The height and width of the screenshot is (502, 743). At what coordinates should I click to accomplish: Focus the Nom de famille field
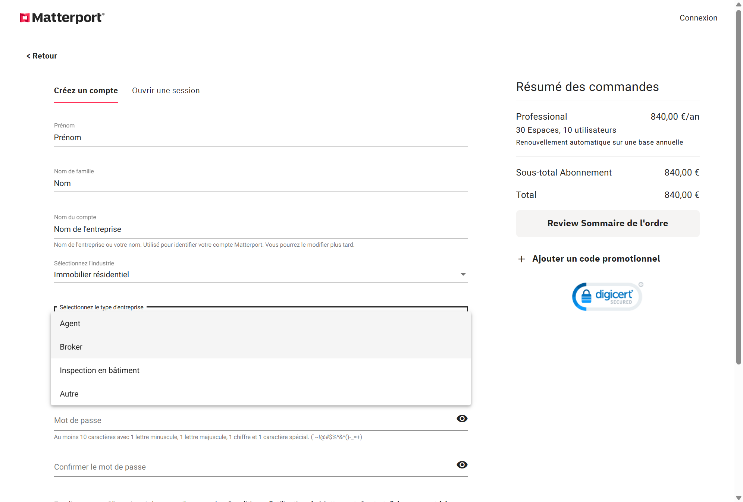click(261, 183)
